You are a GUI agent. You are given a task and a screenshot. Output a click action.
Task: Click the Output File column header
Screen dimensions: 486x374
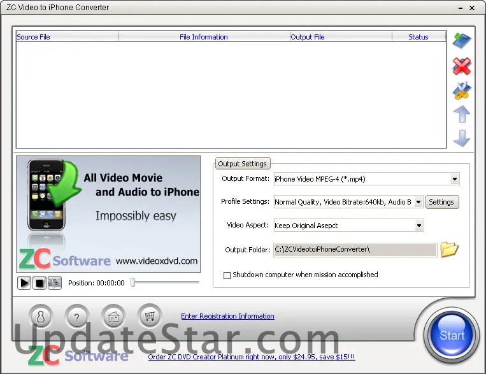pyautogui.click(x=341, y=37)
